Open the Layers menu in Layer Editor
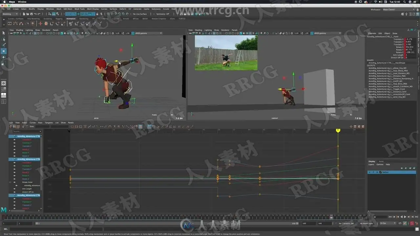This screenshot has height=236, width=420. (x=371, y=164)
